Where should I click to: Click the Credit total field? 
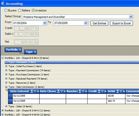click(26, 28)
